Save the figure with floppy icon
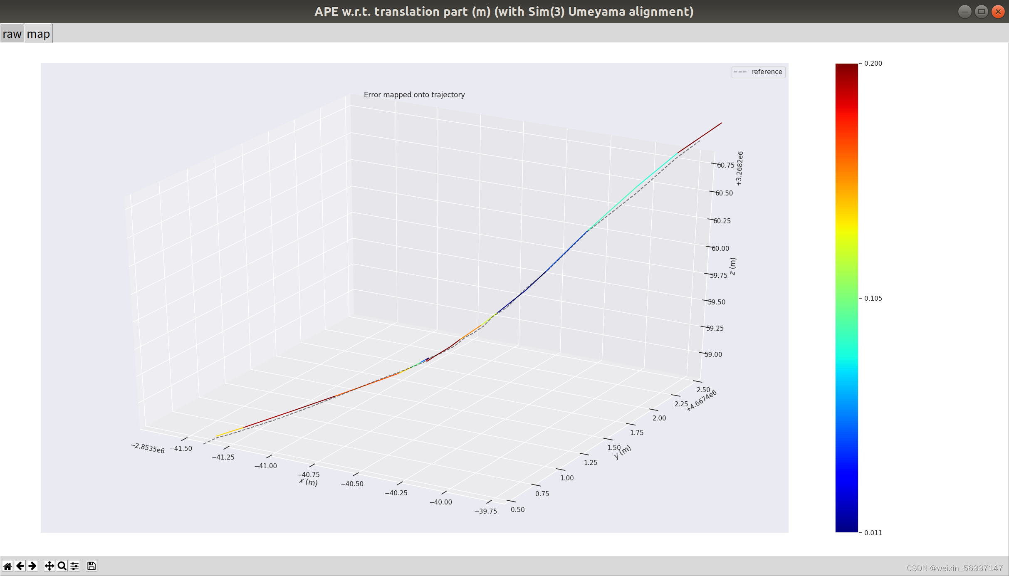Viewport: 1009px width, 576px height. (92, 566)
